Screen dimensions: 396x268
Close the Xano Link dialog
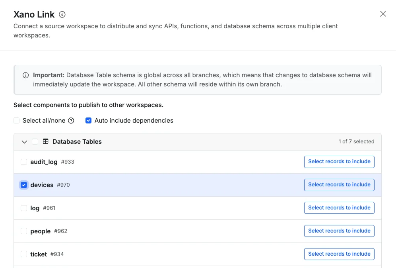click(383, 14)
